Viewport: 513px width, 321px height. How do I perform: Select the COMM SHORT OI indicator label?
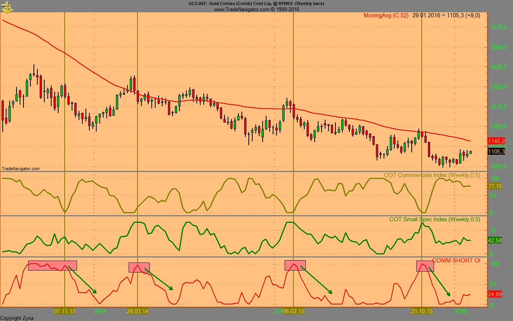[x=456, y=261]
